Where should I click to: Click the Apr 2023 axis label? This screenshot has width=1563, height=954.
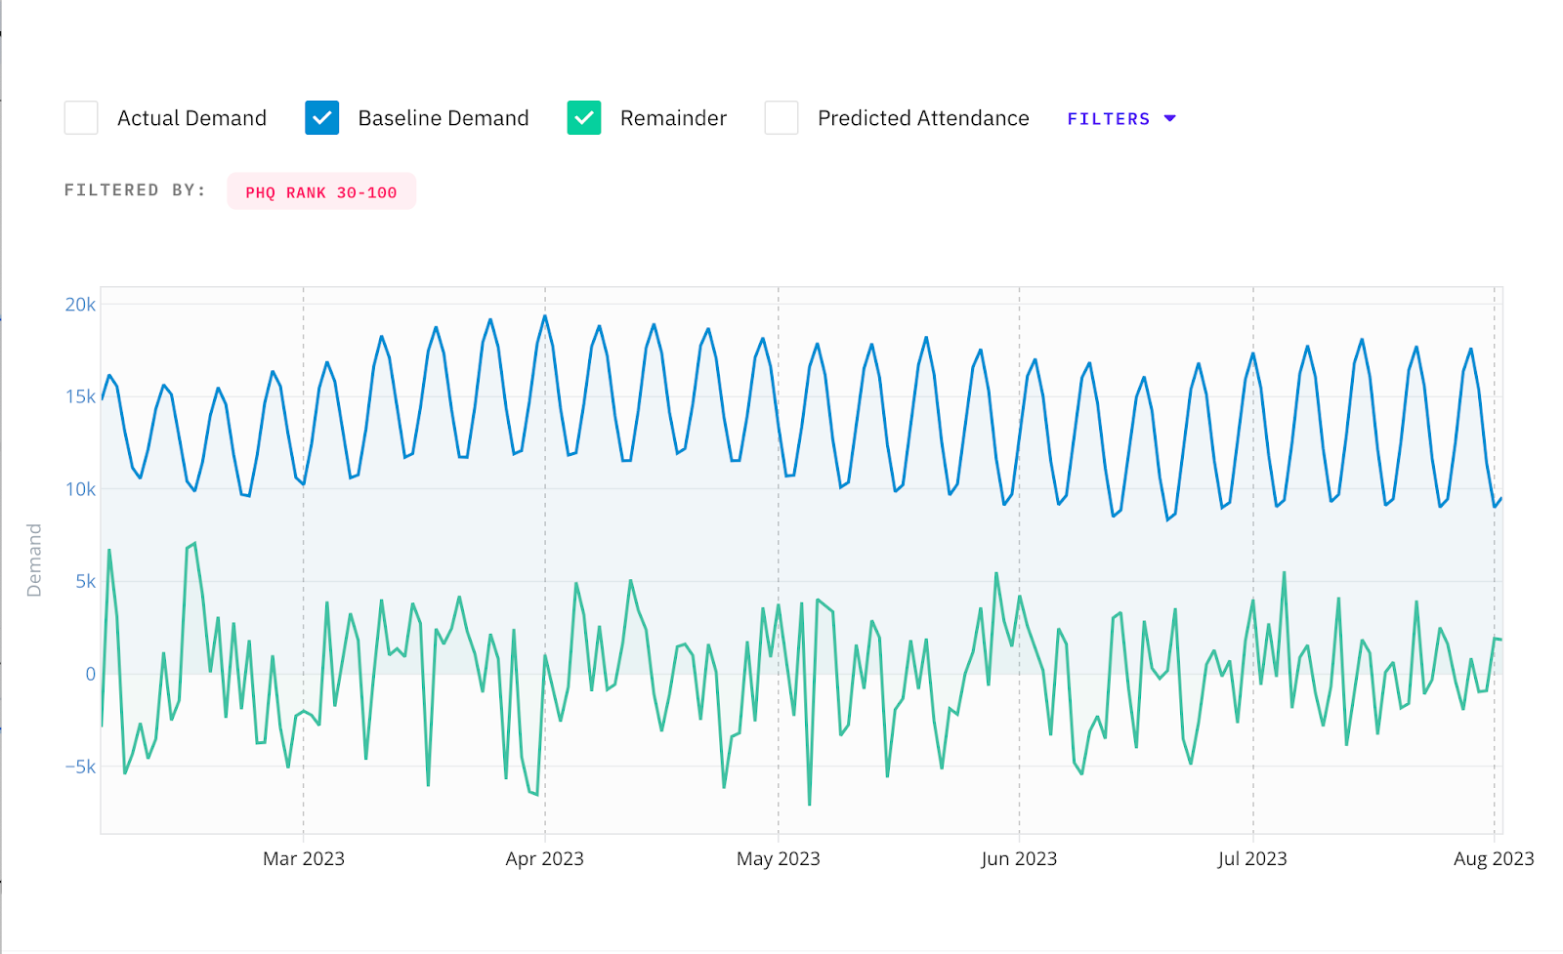[x=544, y=859]
